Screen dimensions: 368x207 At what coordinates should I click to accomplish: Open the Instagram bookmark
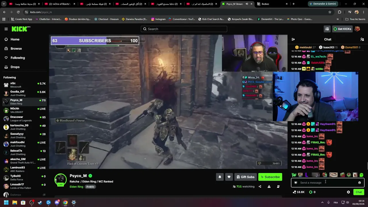coord(158,19)
